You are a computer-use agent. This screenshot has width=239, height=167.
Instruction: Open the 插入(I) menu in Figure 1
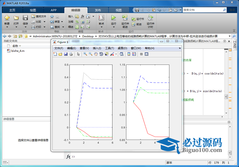[97, 48]
